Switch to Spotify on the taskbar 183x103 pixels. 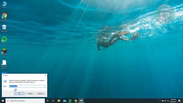pos(70,101)
